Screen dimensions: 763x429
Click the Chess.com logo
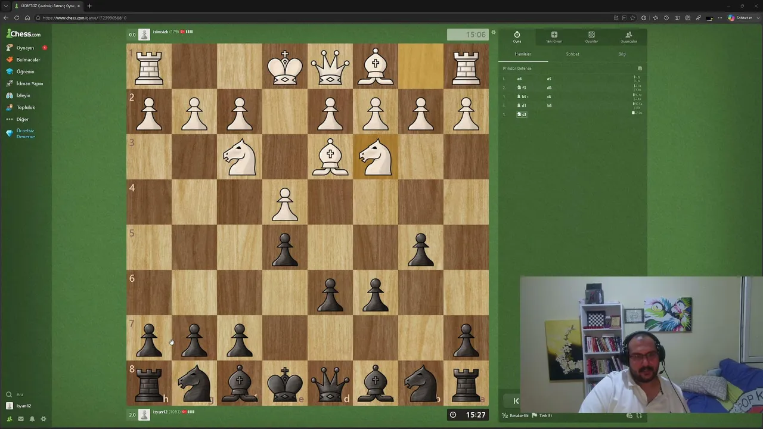[24, 34]
